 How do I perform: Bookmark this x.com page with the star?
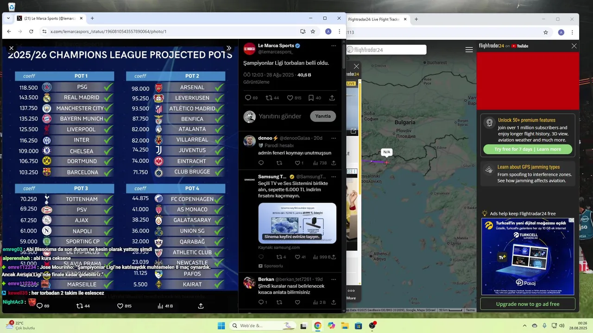(x=313, y=31)
